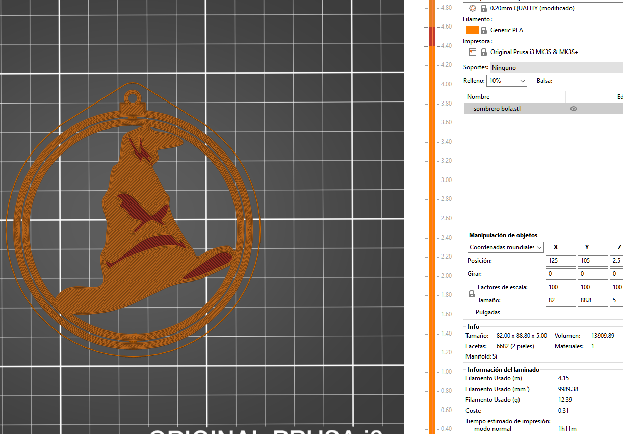Click the modo normal time 1h11m

[x=567, y=429]
